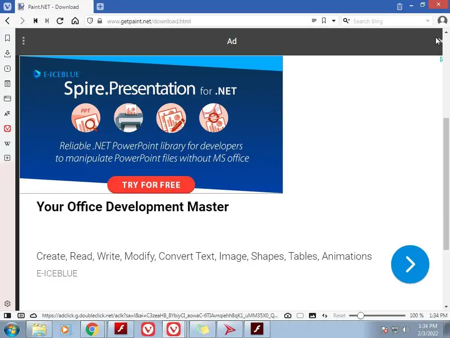The height and width of the screenshot is (338, 450).
Task: Fast forward to next page
Action: coord(47,21)
